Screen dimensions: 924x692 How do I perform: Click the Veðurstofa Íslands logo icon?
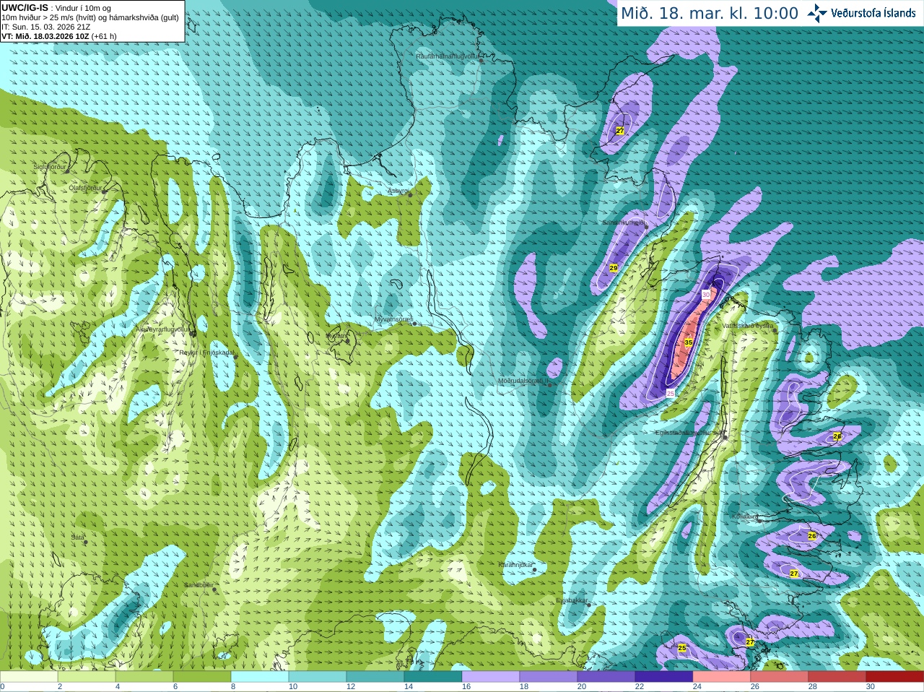[x=817, y=13]
